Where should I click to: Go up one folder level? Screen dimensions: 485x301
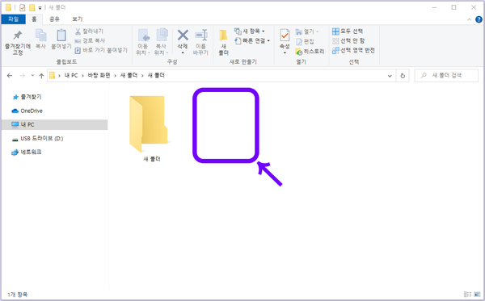click(x=41, y=76)
